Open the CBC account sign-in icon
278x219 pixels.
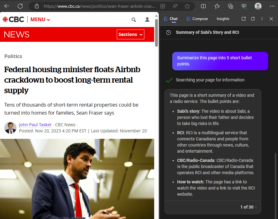point(147,20)
